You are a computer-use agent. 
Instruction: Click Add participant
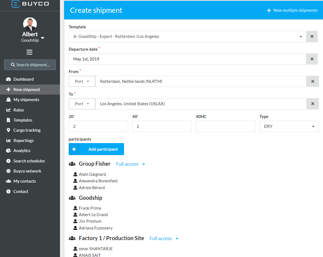[x=96, y=149]
